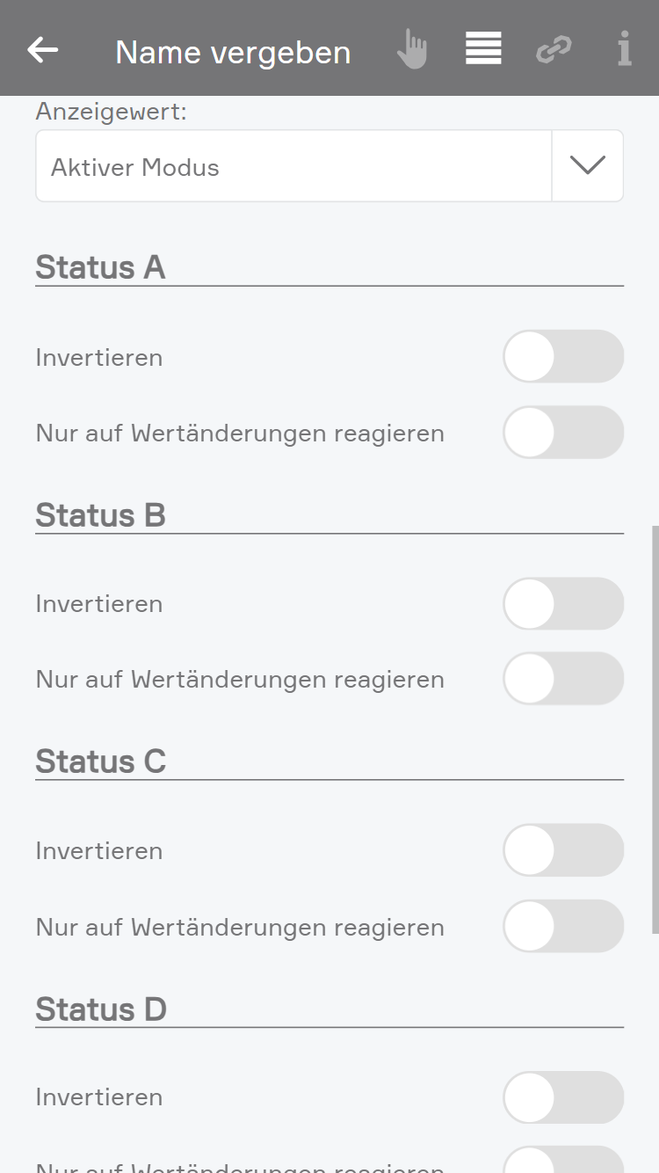Viewport: 659px width, 1173px height.
Task: Select the Aktiver Modus combo box
Action: [293, 167]
